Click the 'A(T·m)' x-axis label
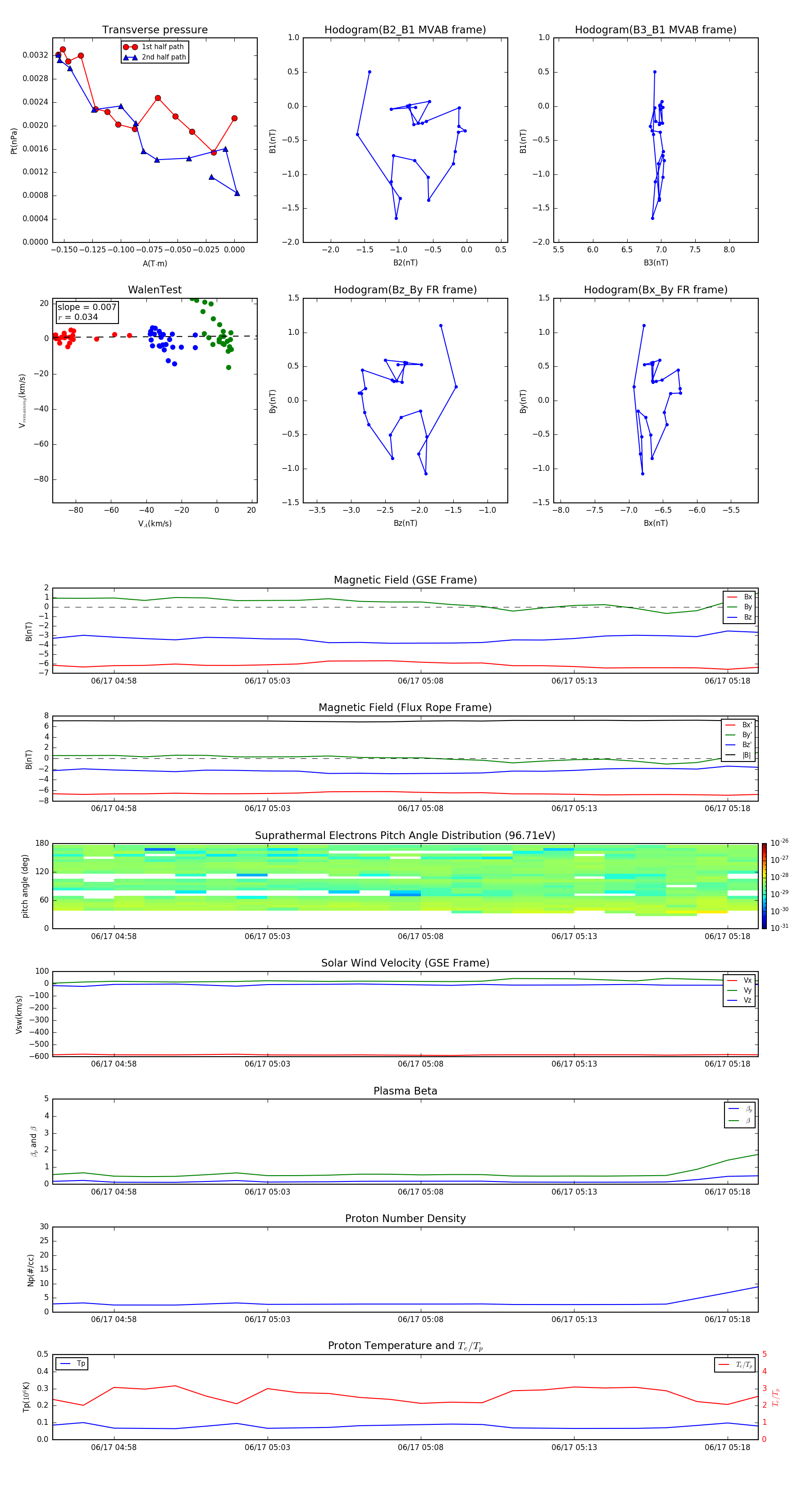Screen dimensions: 811x1487 [155, 264]
